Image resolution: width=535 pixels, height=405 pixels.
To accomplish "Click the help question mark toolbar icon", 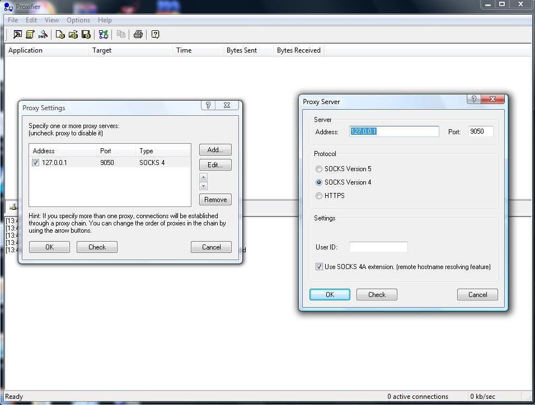I will click(x=155, y=34).
